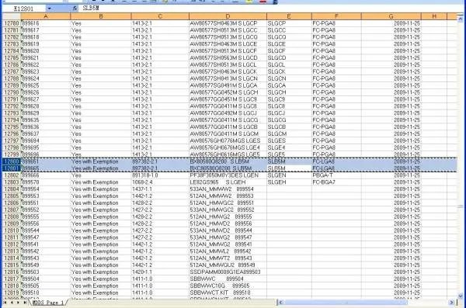This screenshot has height=308, width=466.
Task: Go to first sheet navigation arrow
Action: click(x=5, y=303)
